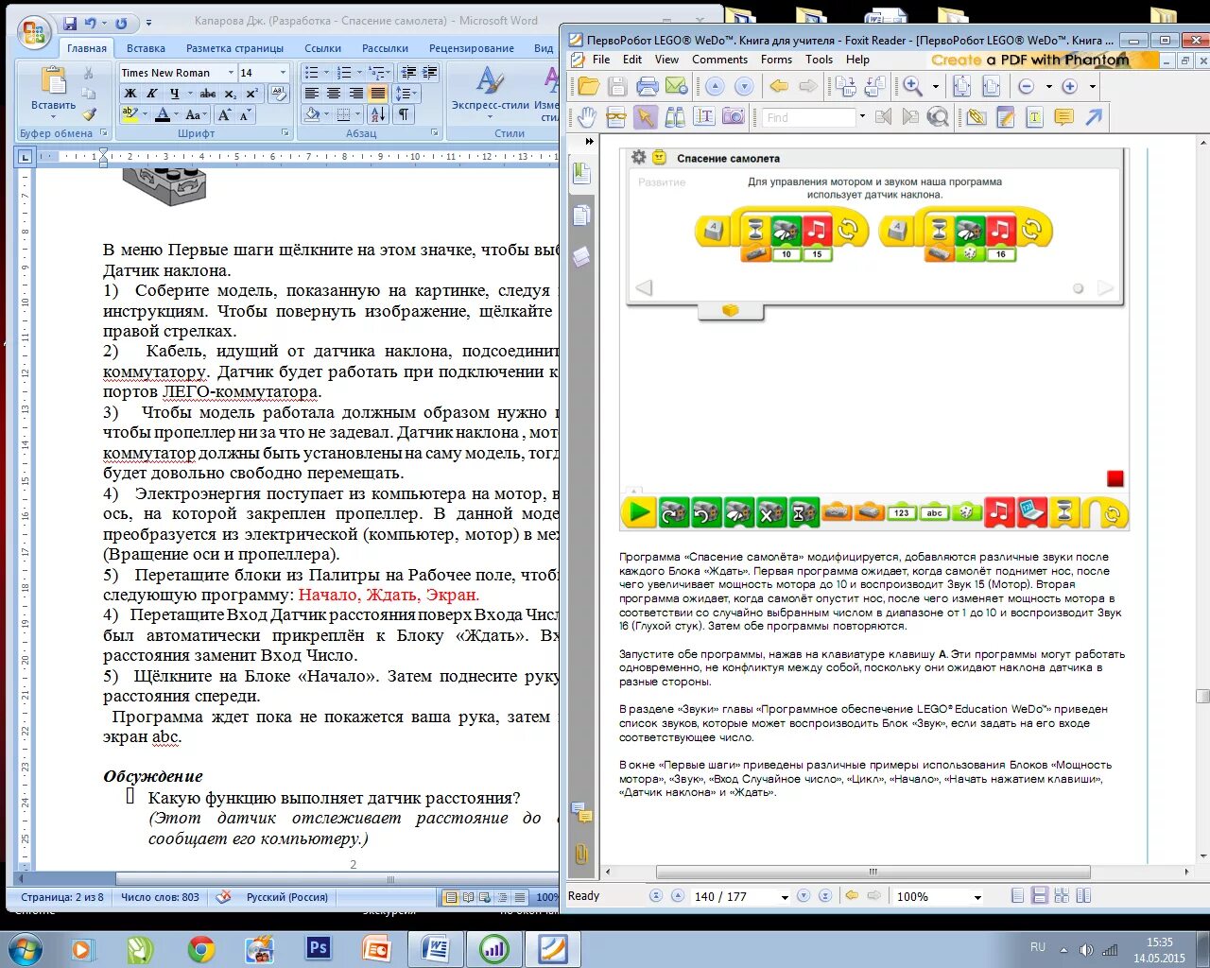This screenshot has width=1210, height=968.
Task: Toggle superscript formatting
Action: click(x=251, y=94)
